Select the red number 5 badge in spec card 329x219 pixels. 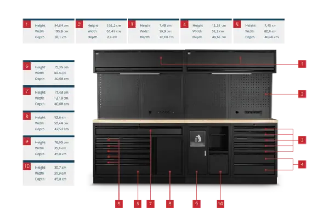[x=237, y=24]
